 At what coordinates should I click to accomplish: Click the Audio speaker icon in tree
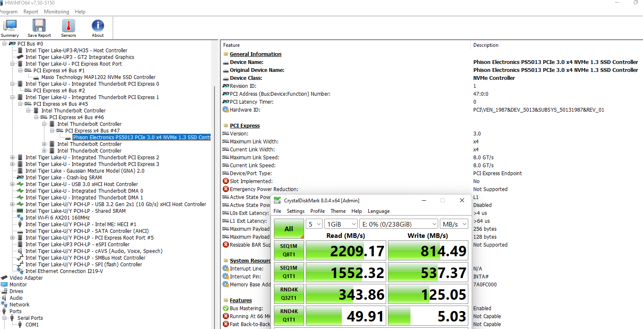tap(4, 298)
